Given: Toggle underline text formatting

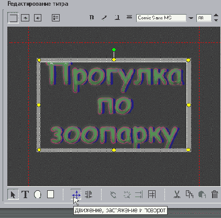Looking at the screenshot, I should pyautogui.click(x=117, y=17).
